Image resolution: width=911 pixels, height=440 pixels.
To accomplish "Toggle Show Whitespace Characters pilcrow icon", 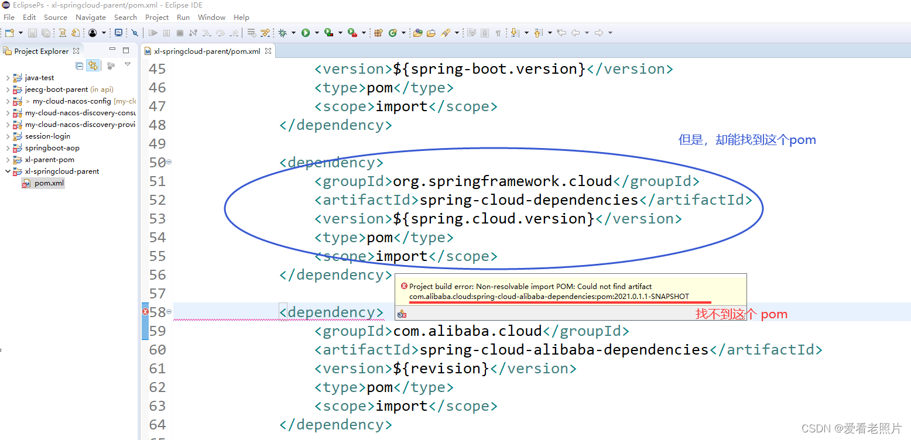I will coord(498,33).
